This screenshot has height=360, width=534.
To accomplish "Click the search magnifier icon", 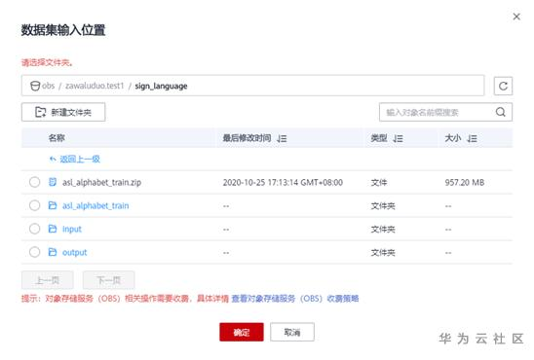I will coord(500,112).
